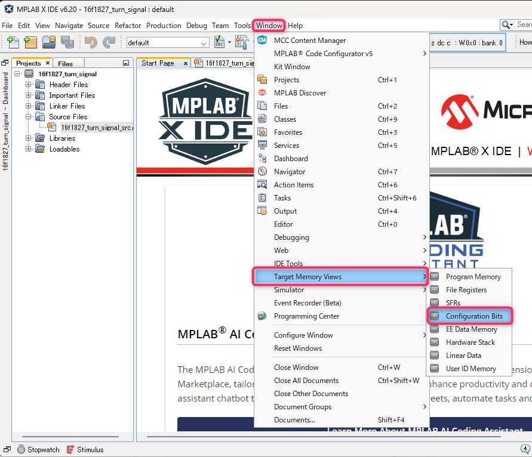The height and width of the screenshot is (457, 532).
Task: Open the Tasks window entry
Action: tap(342, 198)
